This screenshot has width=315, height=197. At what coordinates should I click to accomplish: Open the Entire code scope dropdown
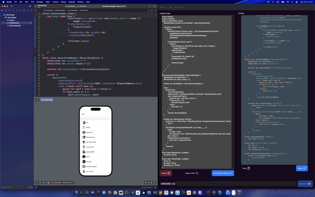click(x=168, y=184)
